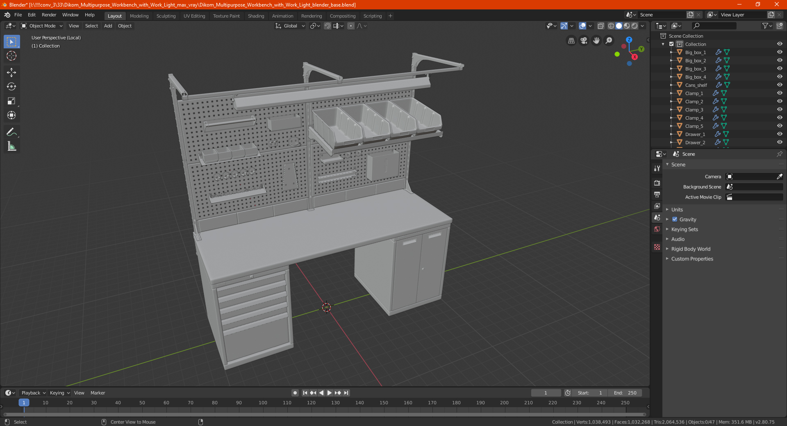This screenshot has height=426, width=787.
Task: Jump to the timeline end frame
Action: click(346, 393)
